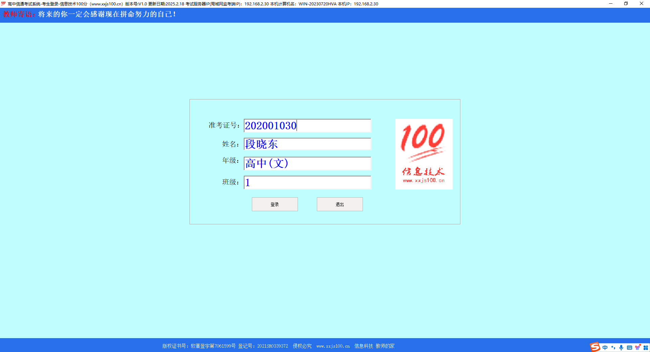Click the Sogou input method logo
The image size is (650, 352).
[x=595, y=347]
